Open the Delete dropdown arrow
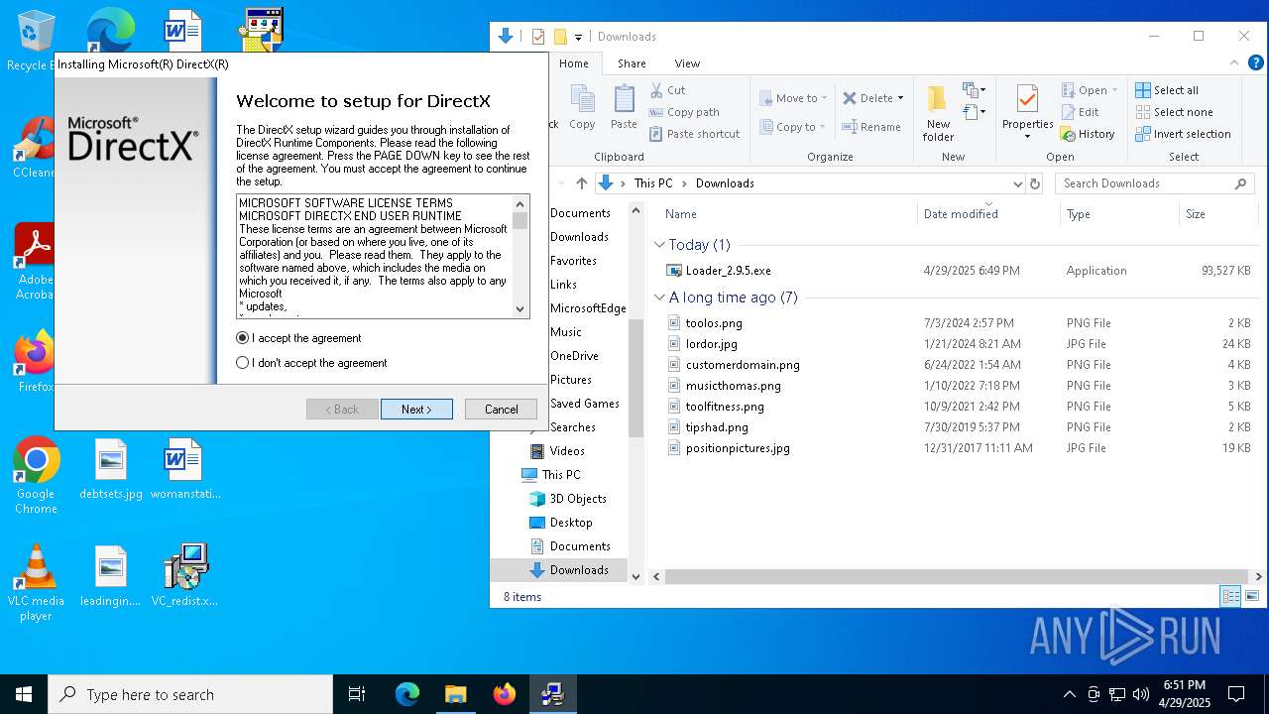 (x=900, y=98)
